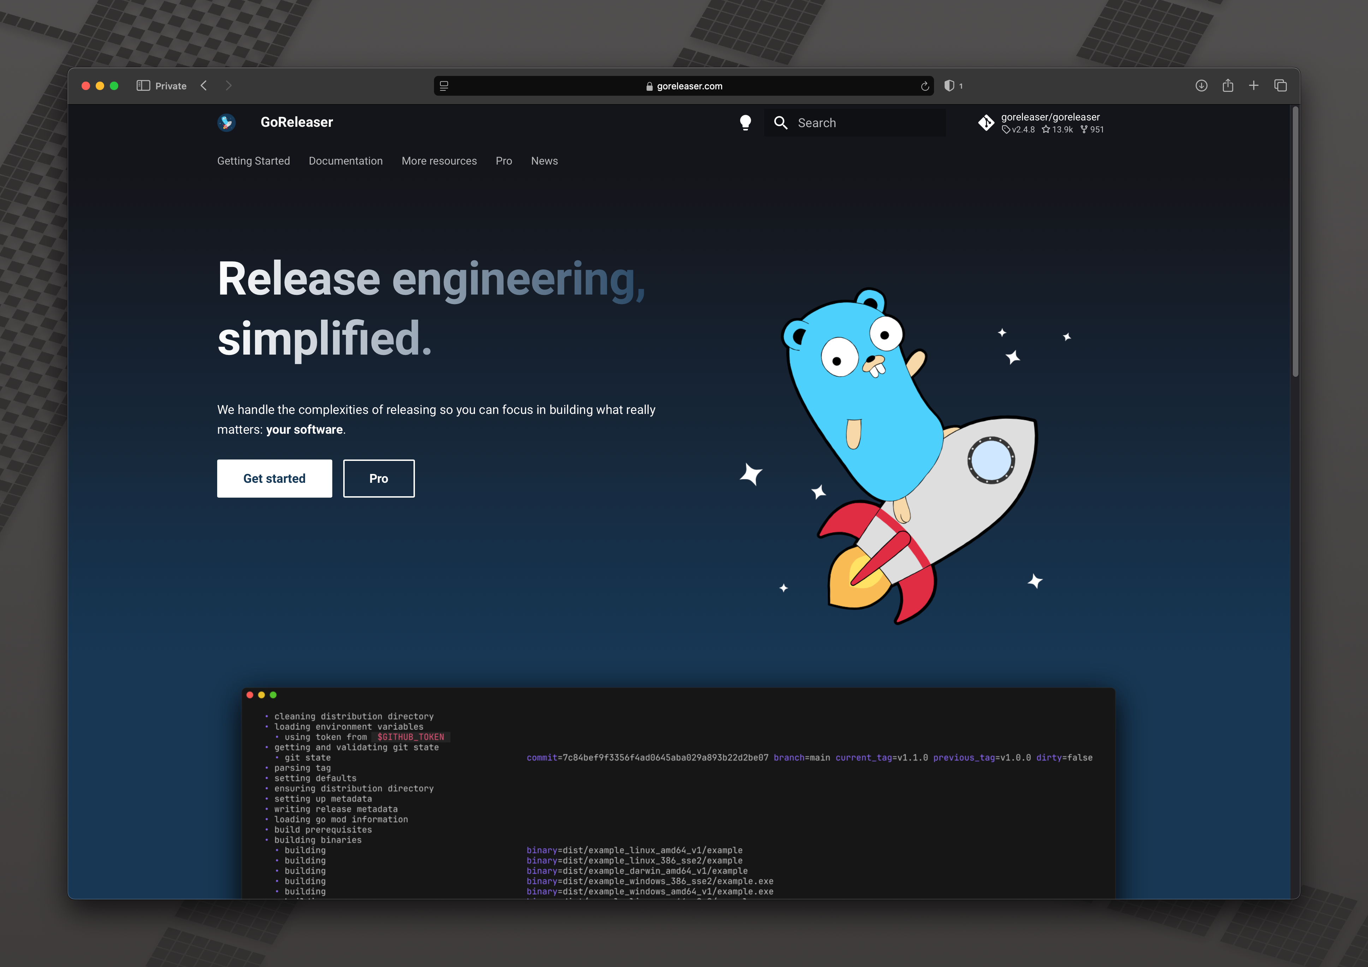1368x967 pixels.
Task: Open Safari Downloads with the arrow icon
Action: [x=1202, y=86]
